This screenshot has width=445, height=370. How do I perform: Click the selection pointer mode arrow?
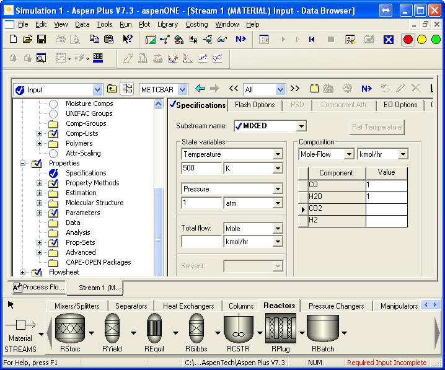[11, 305]
